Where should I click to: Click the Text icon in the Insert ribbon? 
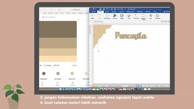click(x=150, y=15)
